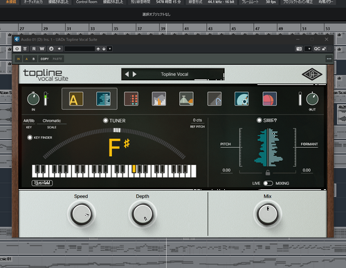Load next preset with down arrow
346x268 pixels.
[104, 49]
